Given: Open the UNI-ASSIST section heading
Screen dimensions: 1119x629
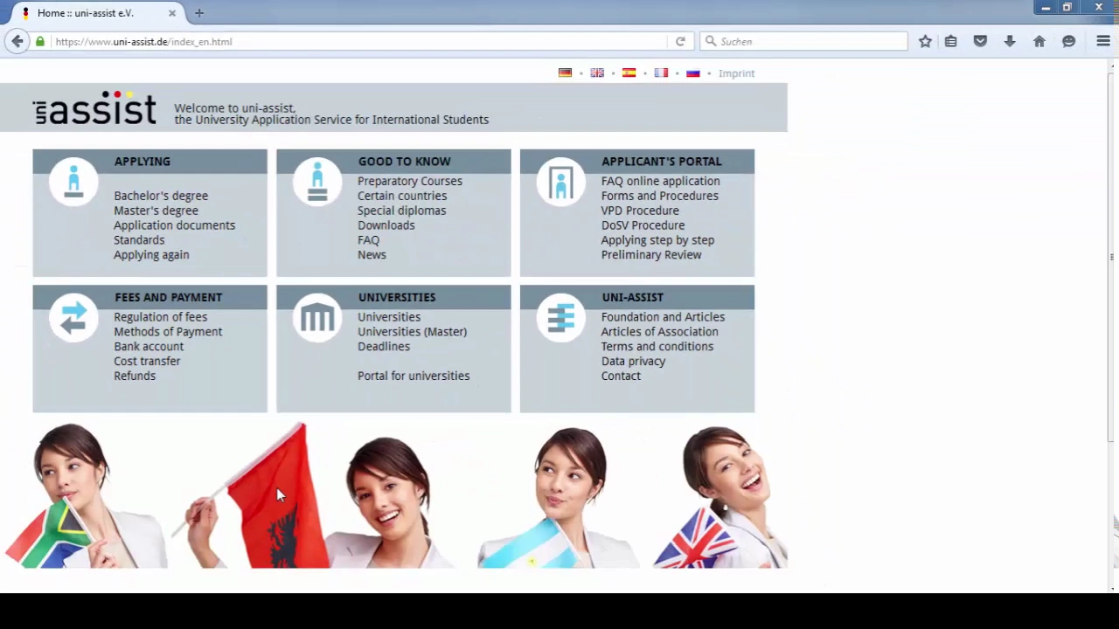Looking at the screenshot, I should click(632, 297).
